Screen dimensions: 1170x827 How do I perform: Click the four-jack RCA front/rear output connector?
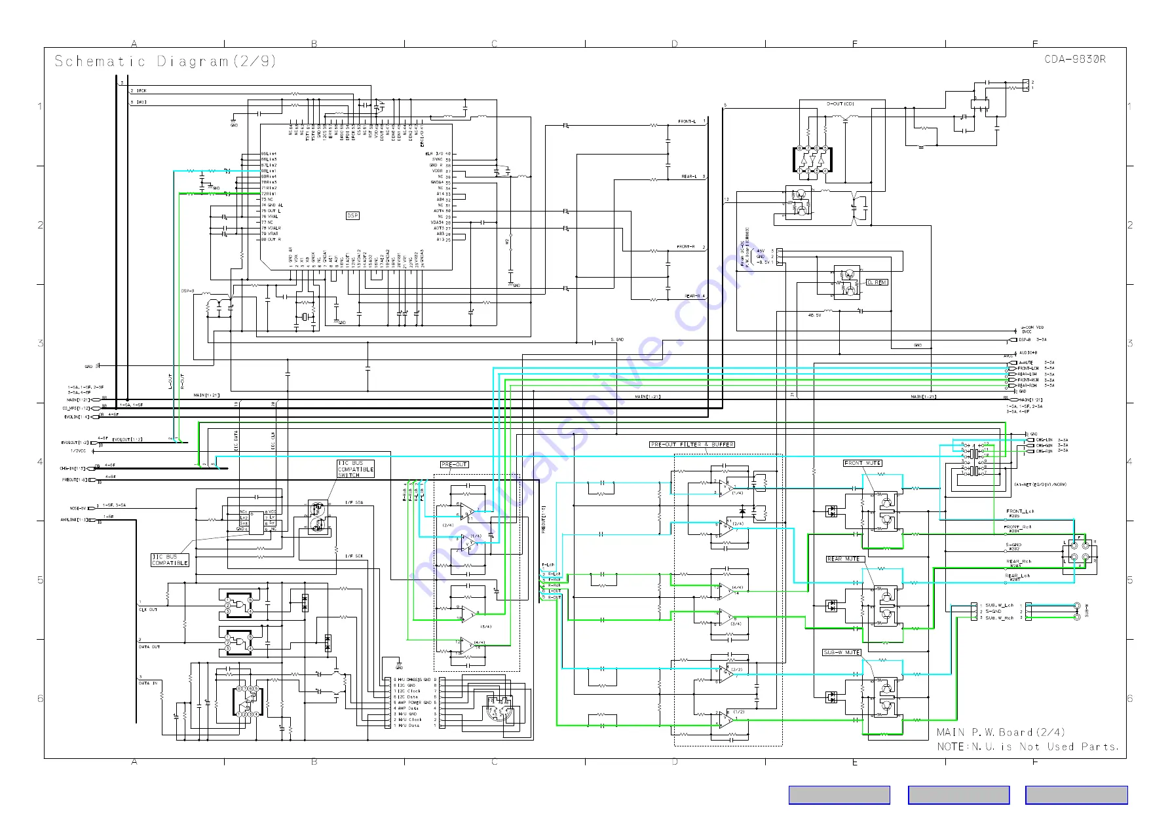coord(1079,552)
